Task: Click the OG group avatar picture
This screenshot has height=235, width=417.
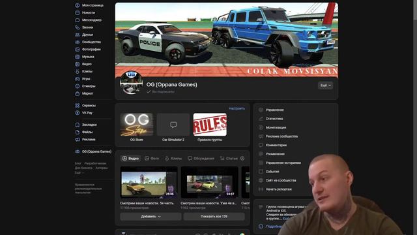Action: coord(131,83)
